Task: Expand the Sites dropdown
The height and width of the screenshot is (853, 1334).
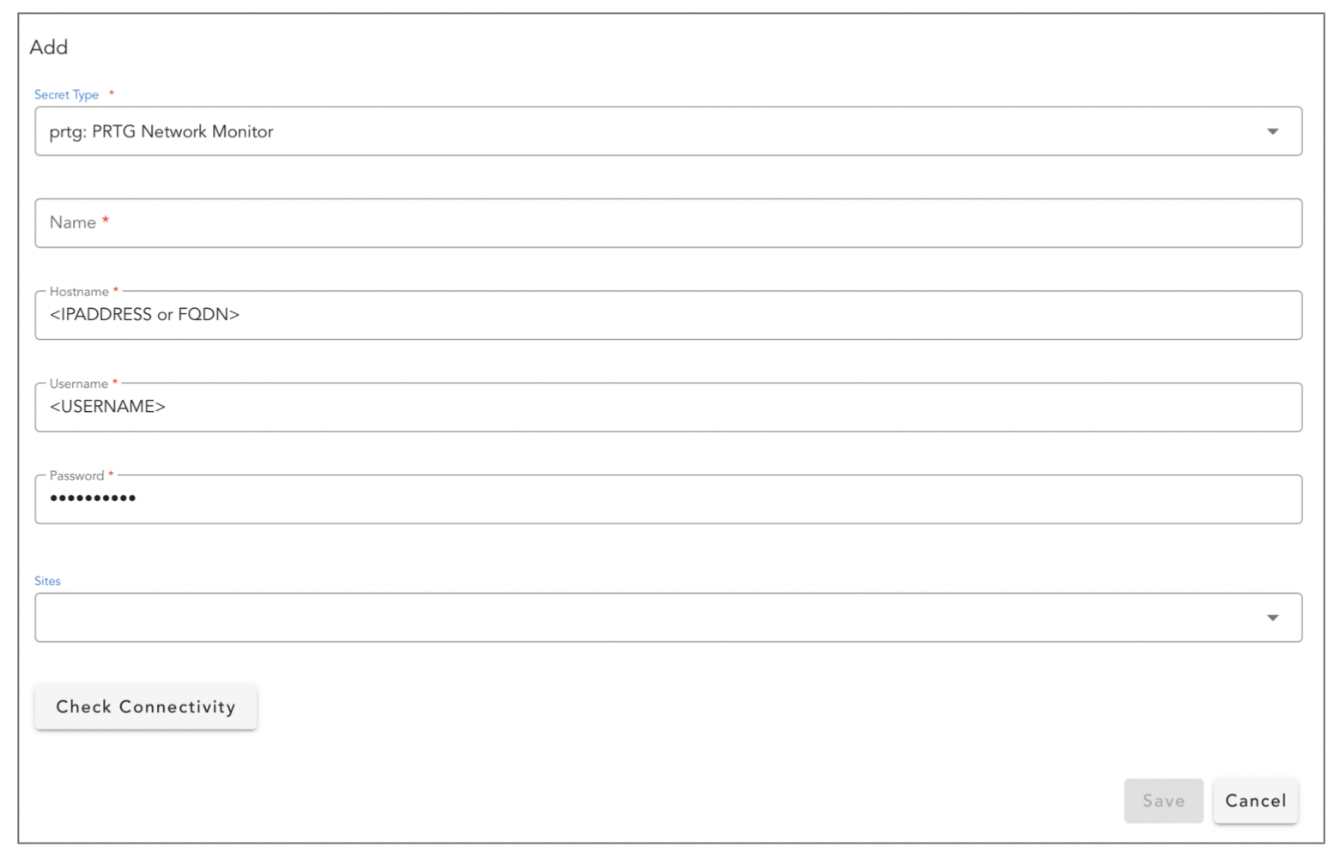Action: pos(666,617)
